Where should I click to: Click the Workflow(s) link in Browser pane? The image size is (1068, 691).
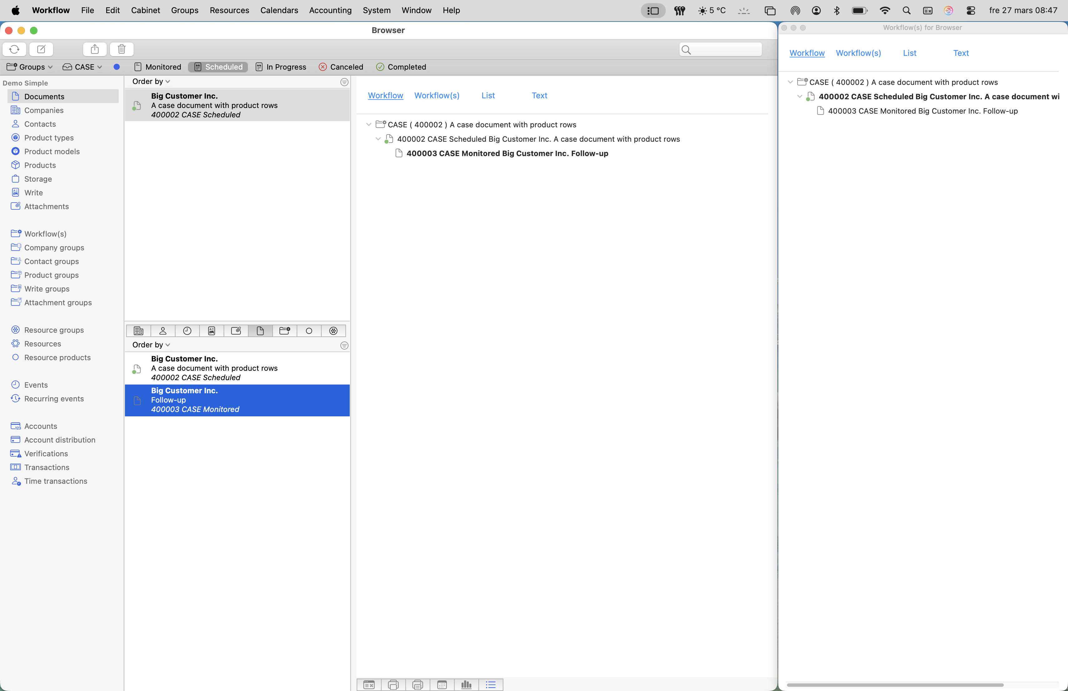coord(436,96)
